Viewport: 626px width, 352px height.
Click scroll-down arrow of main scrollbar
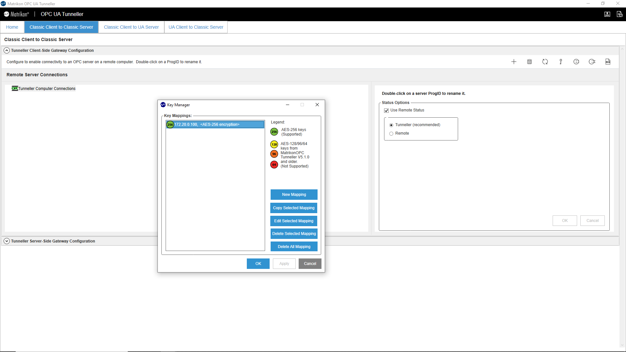coord(622,345)
